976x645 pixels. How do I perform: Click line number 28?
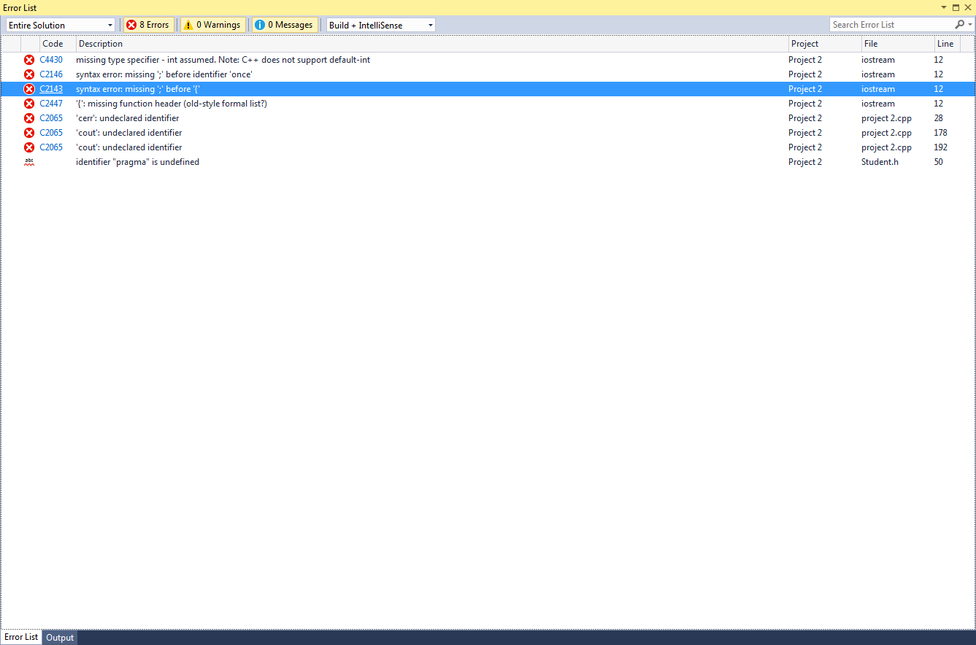[938, 118]
